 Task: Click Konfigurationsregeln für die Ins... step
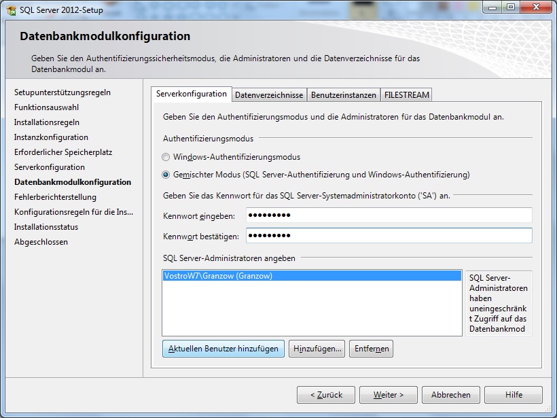[x=74, y=212]
